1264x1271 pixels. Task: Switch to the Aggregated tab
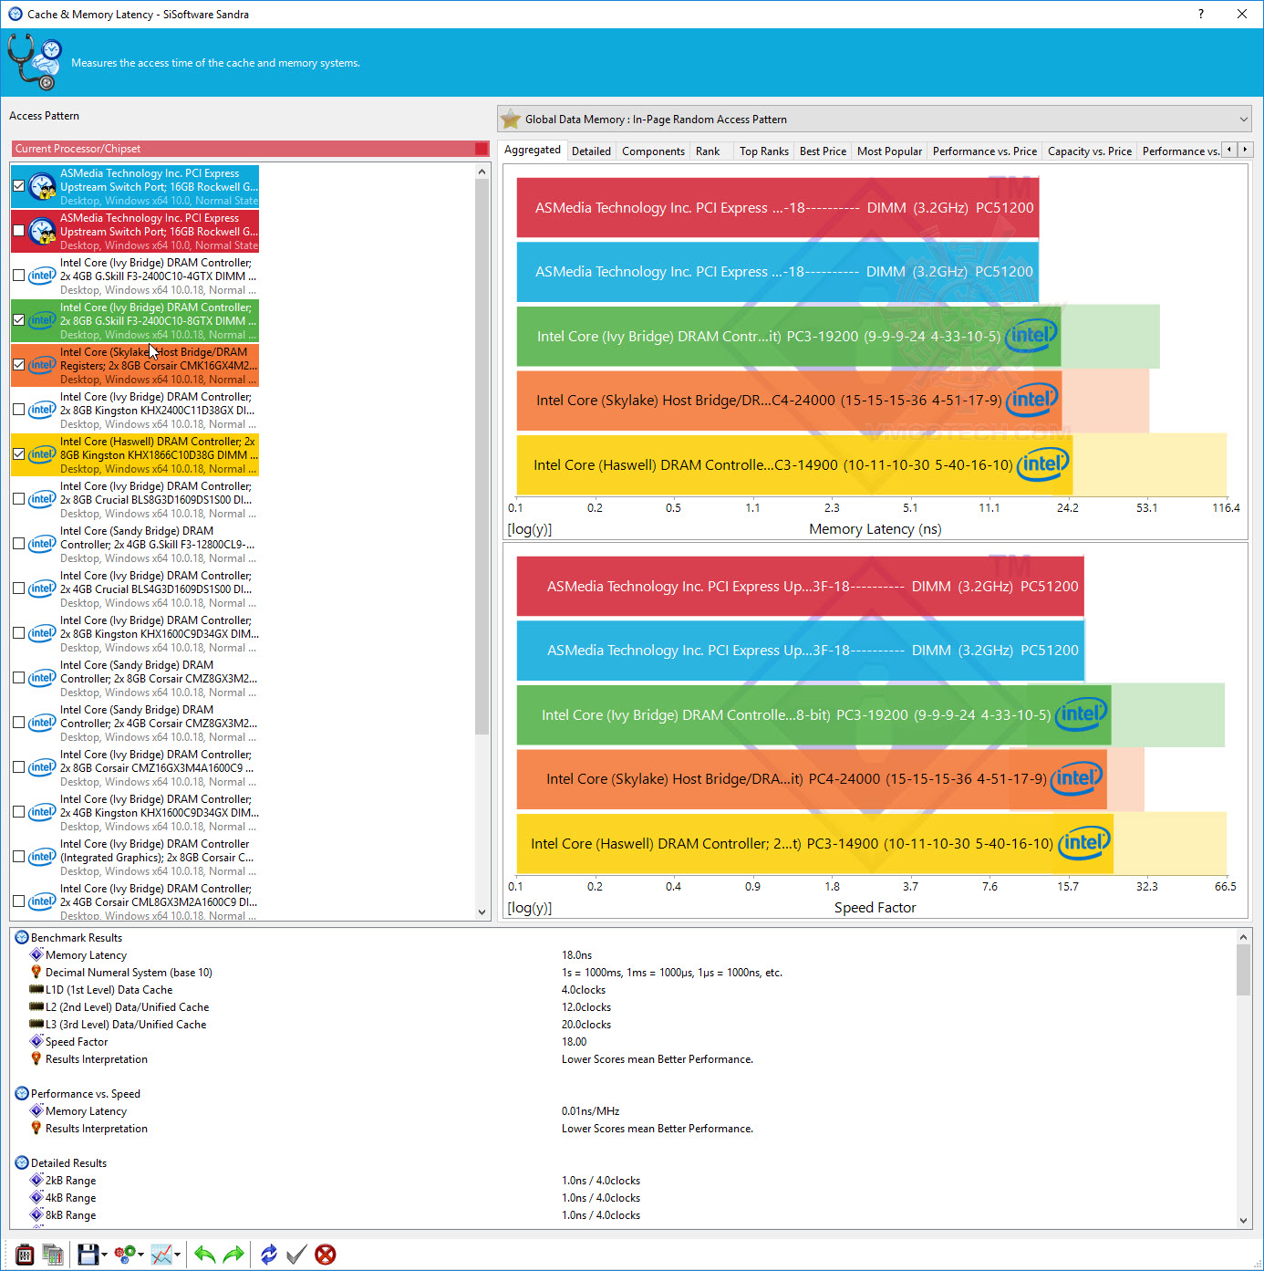(533, 150)
